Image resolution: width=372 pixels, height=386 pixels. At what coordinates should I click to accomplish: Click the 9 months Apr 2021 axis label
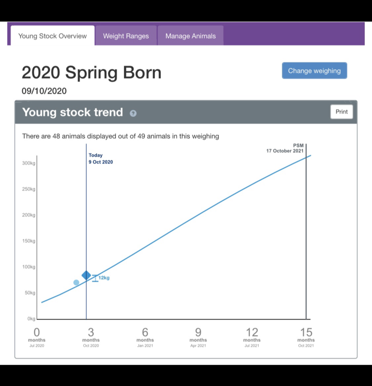tap(198, 337)
